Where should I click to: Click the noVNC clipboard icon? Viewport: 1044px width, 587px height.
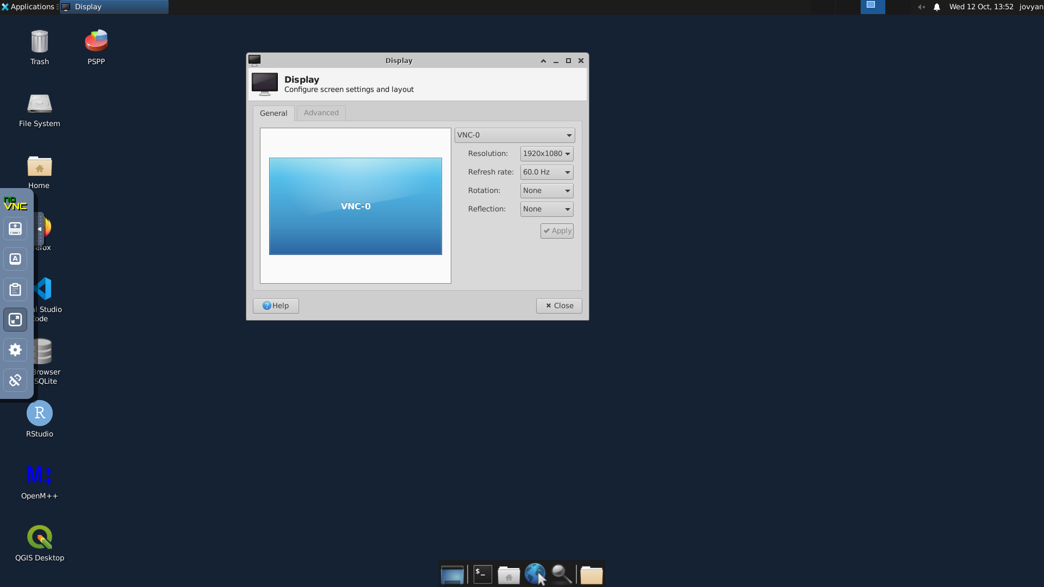15,290
